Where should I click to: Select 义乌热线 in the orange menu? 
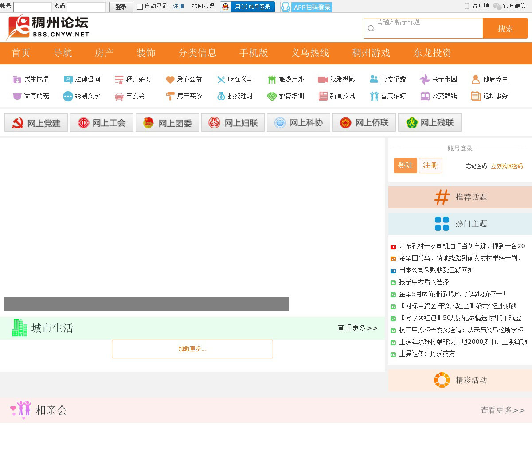point(310,53)
